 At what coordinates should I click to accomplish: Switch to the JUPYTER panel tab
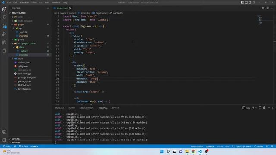(x=115, y=108)
